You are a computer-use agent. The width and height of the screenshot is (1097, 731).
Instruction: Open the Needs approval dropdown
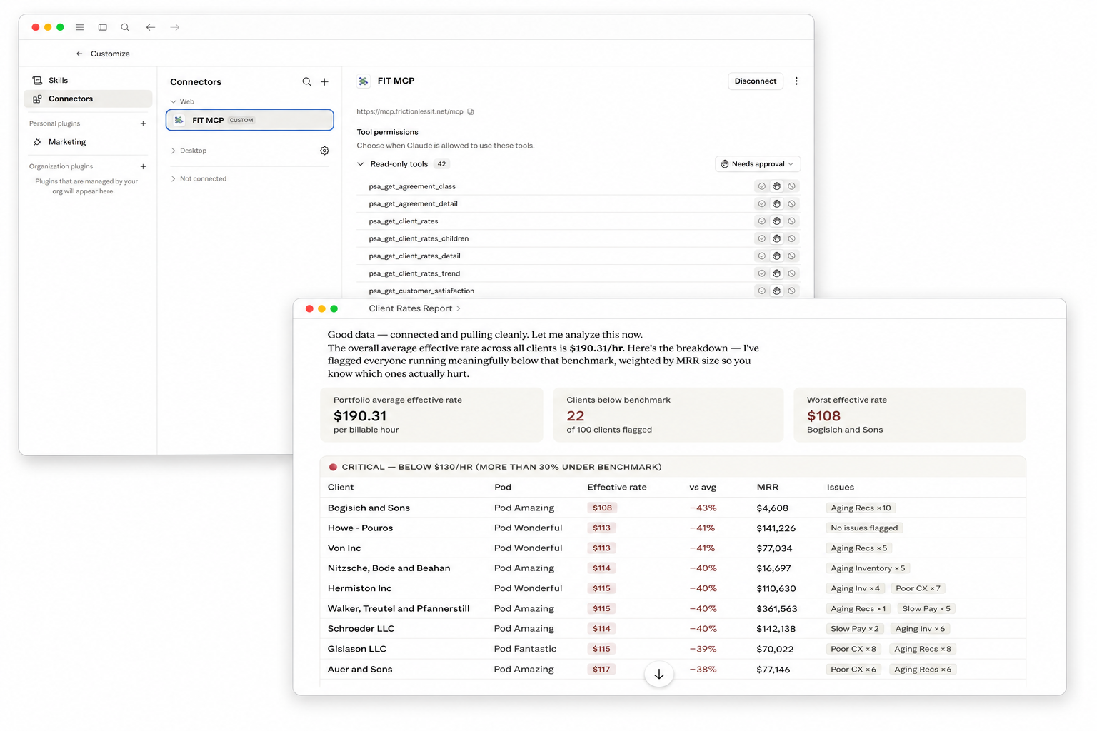(x=758, y=164)
